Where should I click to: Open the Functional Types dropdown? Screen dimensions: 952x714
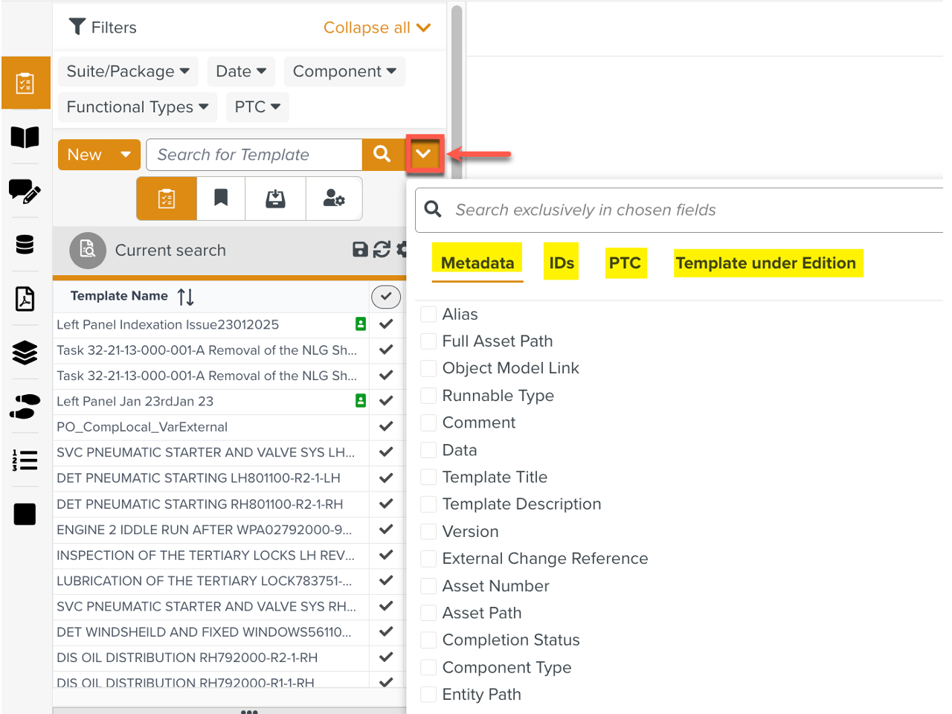coord(138,107)
